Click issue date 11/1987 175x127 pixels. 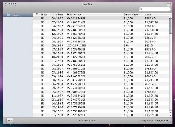(x=57, y=96)
